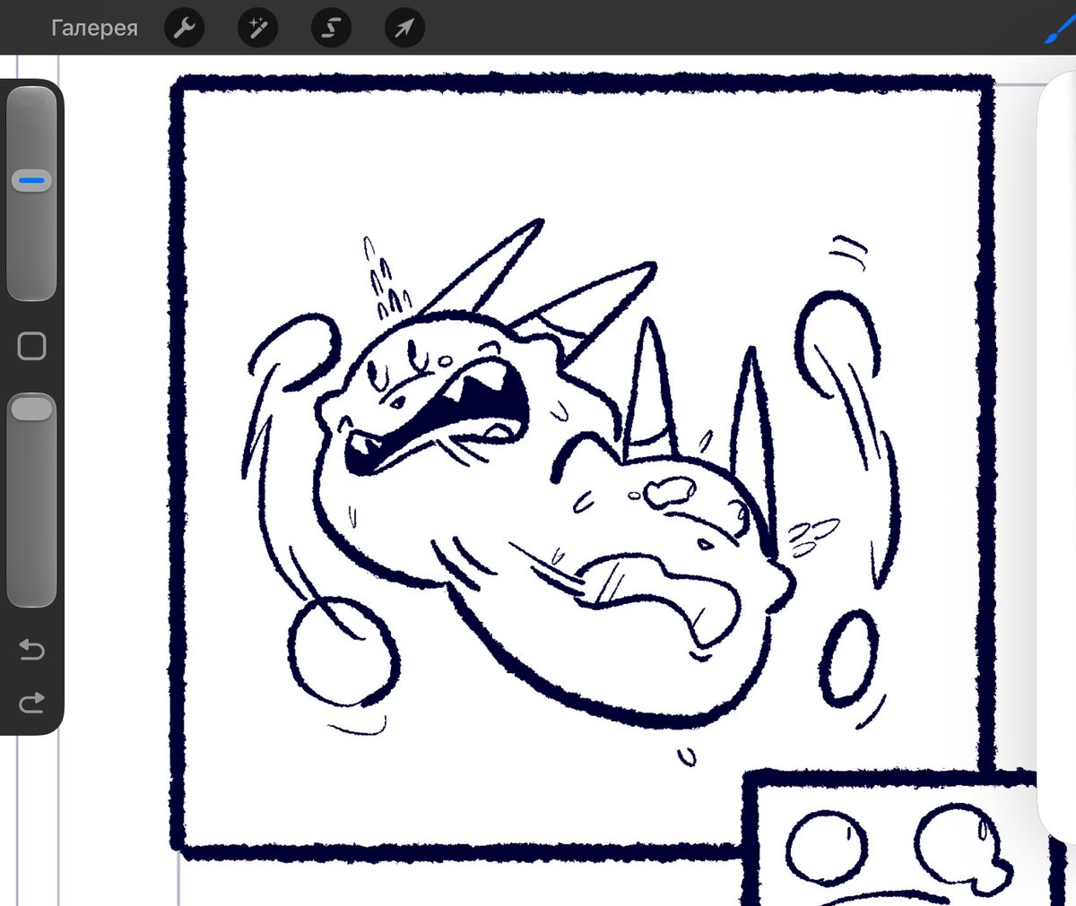
Task: Undo the last stroke with arrow
Action: 31,648
